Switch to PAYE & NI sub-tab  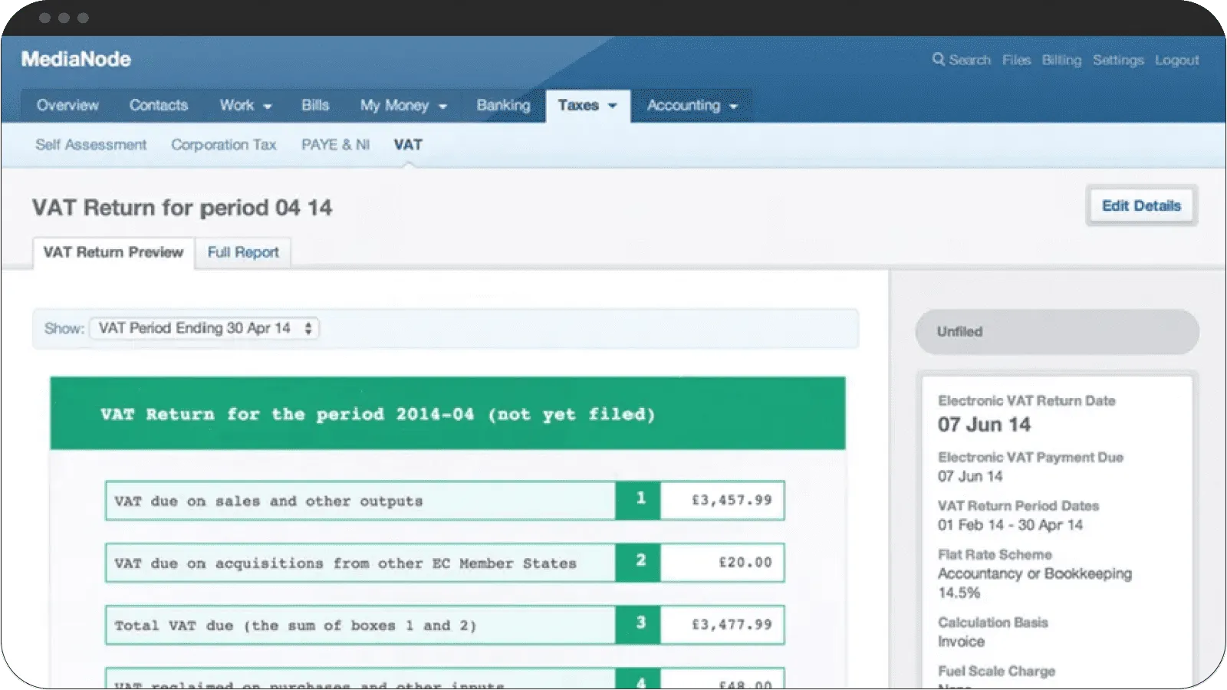pyautogui.click(x=335, y=144)
